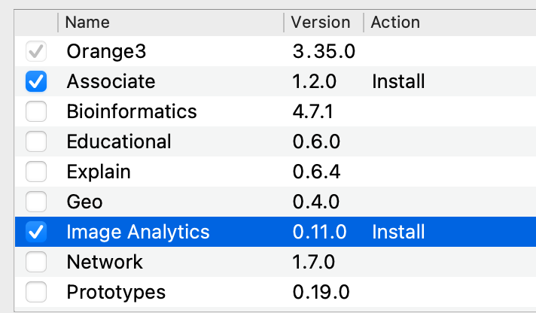The image size is (536, 313).
Task: Click the Install action for Image Analytics
Action: (x=398, y=232)
